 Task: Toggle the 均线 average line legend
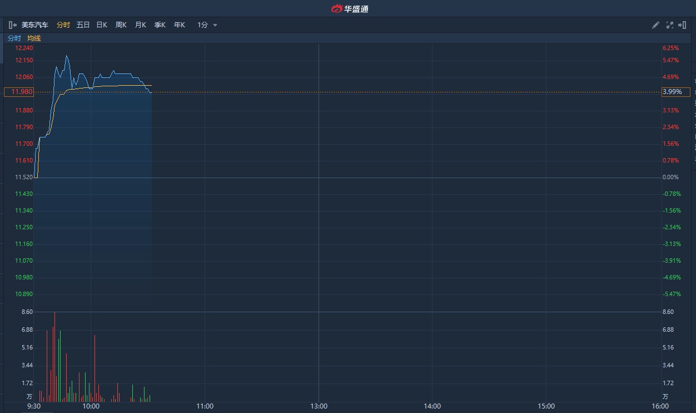34,38
